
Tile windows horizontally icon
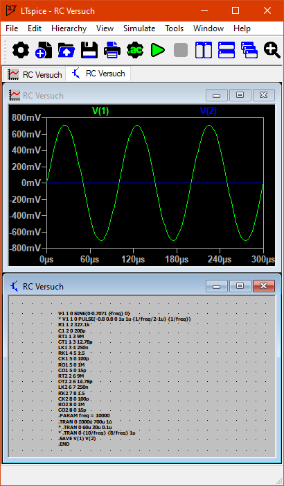227,50
